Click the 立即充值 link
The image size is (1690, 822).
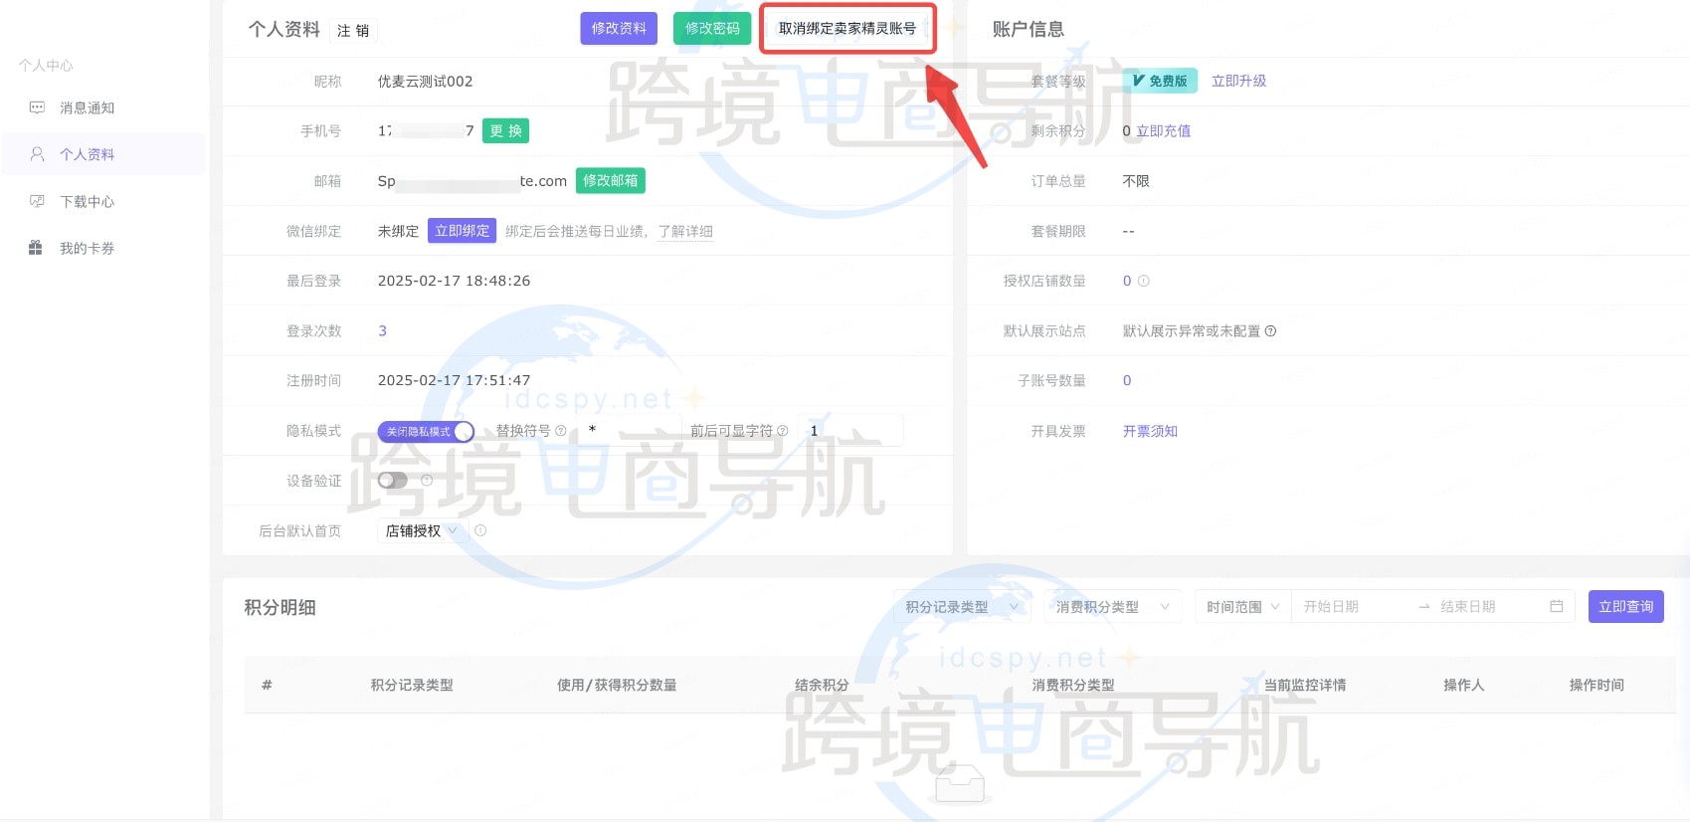coord(1164,130)
